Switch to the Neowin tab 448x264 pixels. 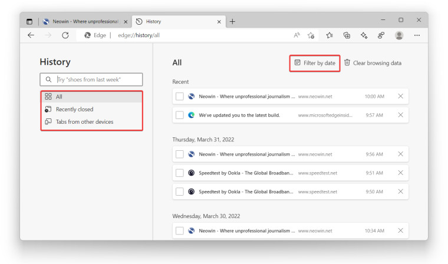[85, 21]
